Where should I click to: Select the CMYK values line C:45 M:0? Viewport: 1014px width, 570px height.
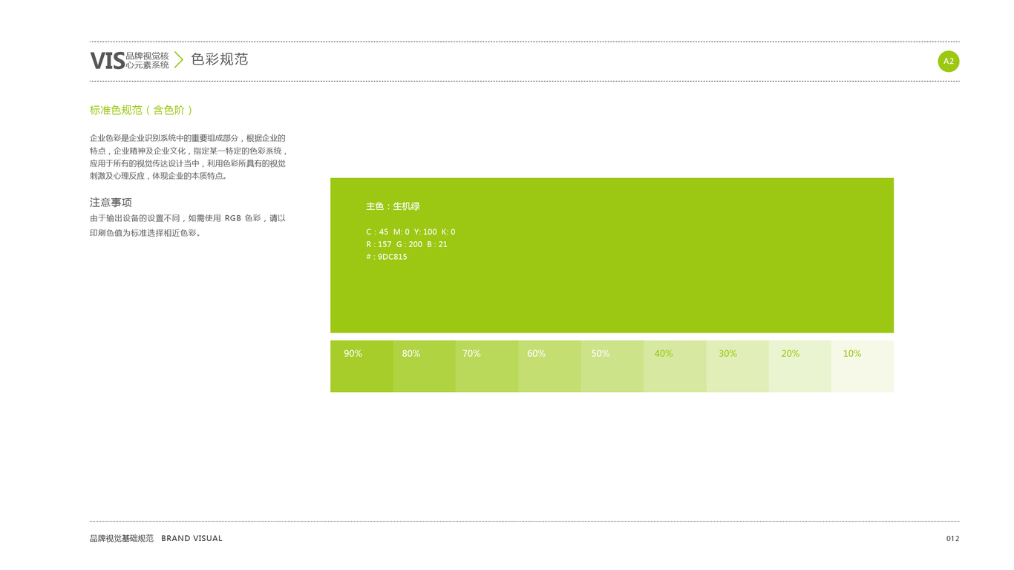pos(410,232)
